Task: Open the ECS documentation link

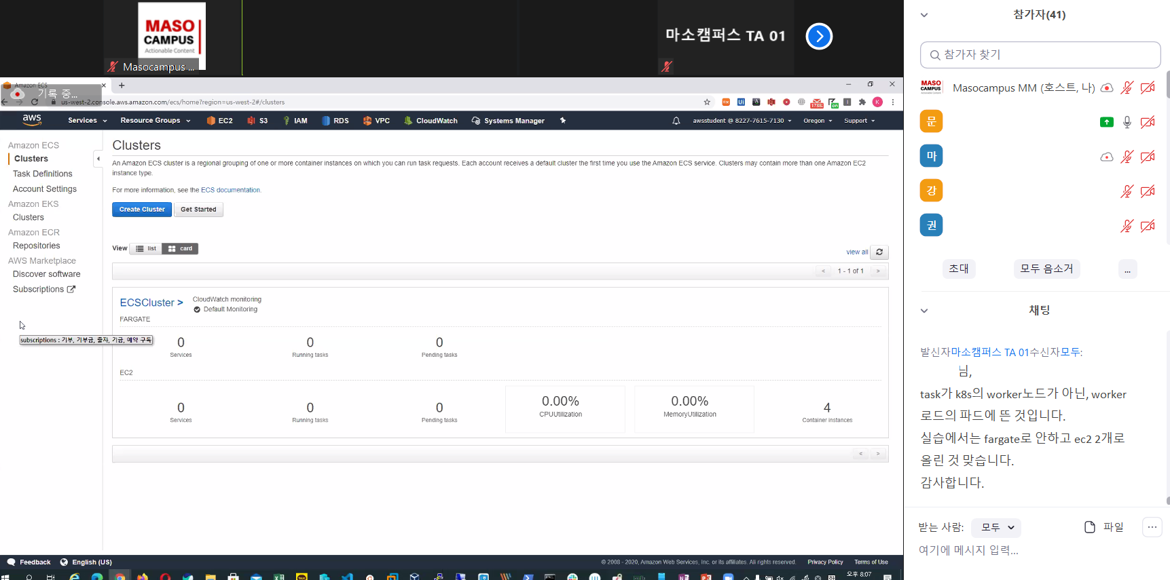Action: point(230,190)
